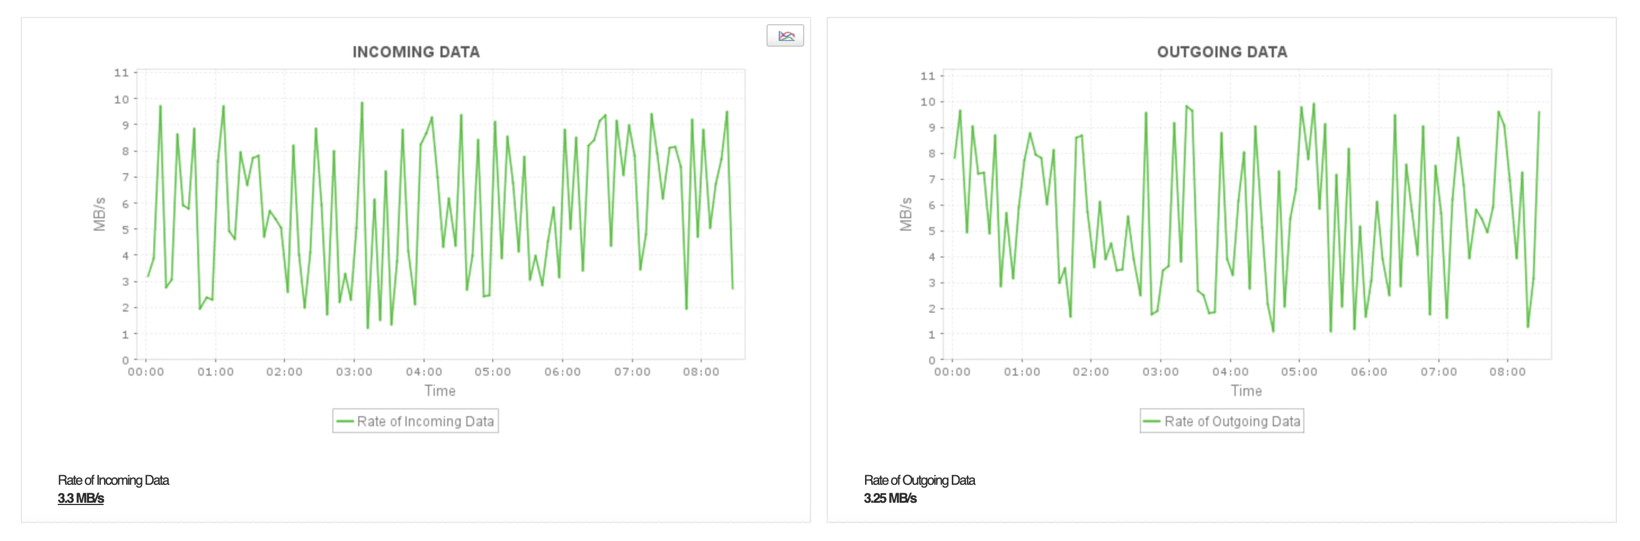The width and height of the screenshot is (1640, 541).
Task: Click the 3.25 MB/s outgoing rate value
Action: pos(890,498)
